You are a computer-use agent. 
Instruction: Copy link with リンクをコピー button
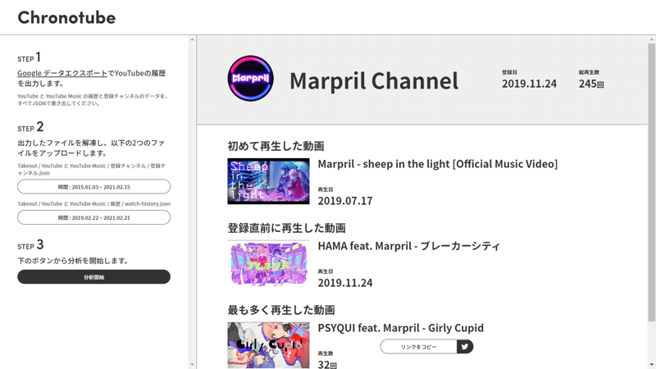[418, 346]
